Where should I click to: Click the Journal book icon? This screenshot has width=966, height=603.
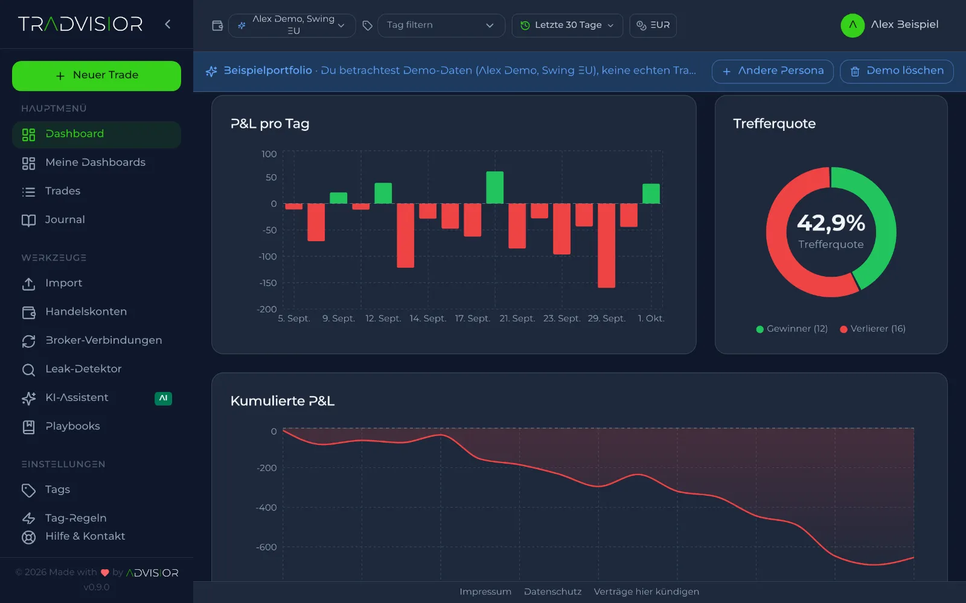pyautogui.click(x=28, y=220)
